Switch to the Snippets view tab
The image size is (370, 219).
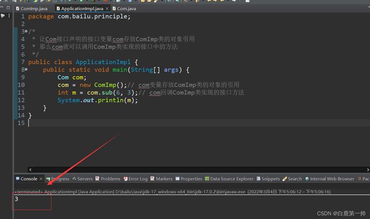coord(268,179)
